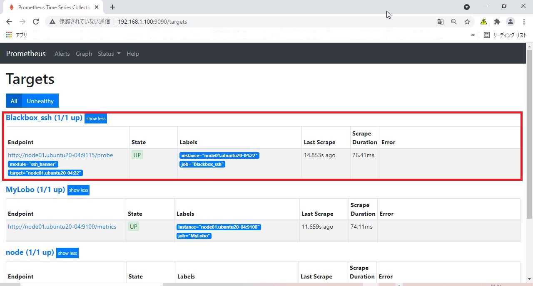Open the Chrome profile avatar
The width and height of the screenshot is (533, 286).
(x=510, y=22)
